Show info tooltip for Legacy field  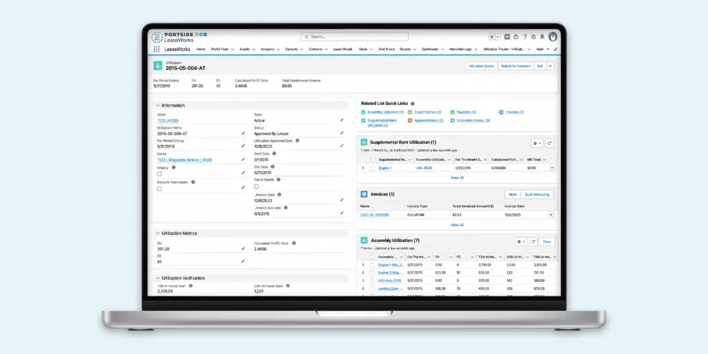click(174, 167)
